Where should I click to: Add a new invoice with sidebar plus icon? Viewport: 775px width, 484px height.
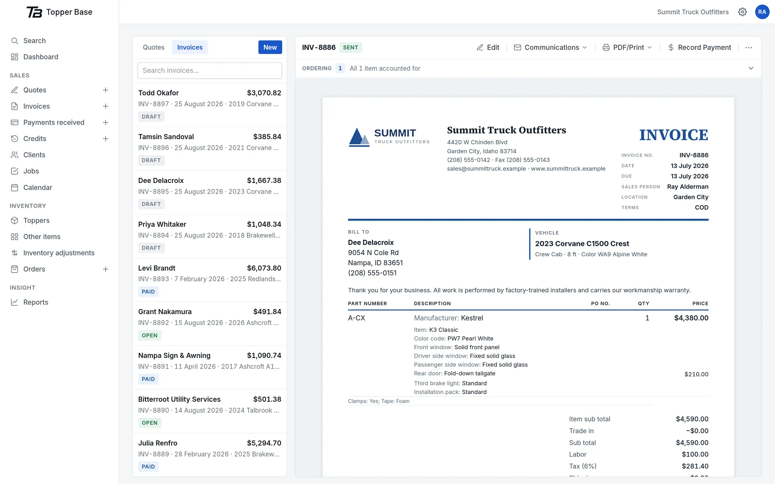106,106
